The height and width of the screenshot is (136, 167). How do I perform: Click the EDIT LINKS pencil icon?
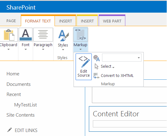click(x=9, y=130)
